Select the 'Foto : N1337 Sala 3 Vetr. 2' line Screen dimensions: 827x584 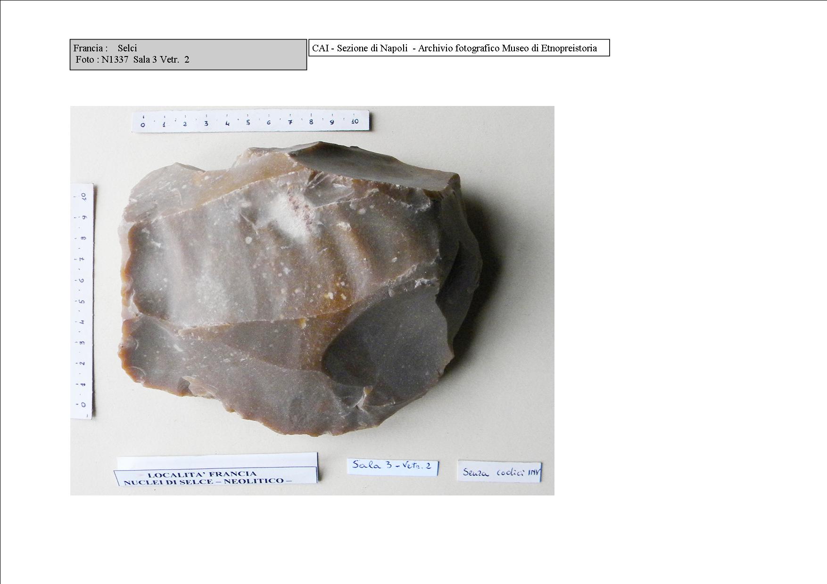(132, 60)
